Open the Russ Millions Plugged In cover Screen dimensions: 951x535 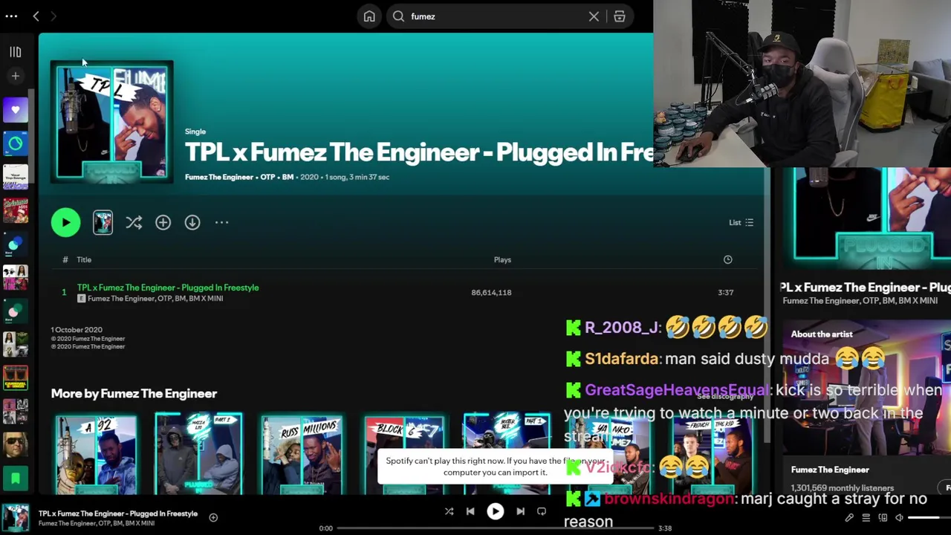point(301,455)
